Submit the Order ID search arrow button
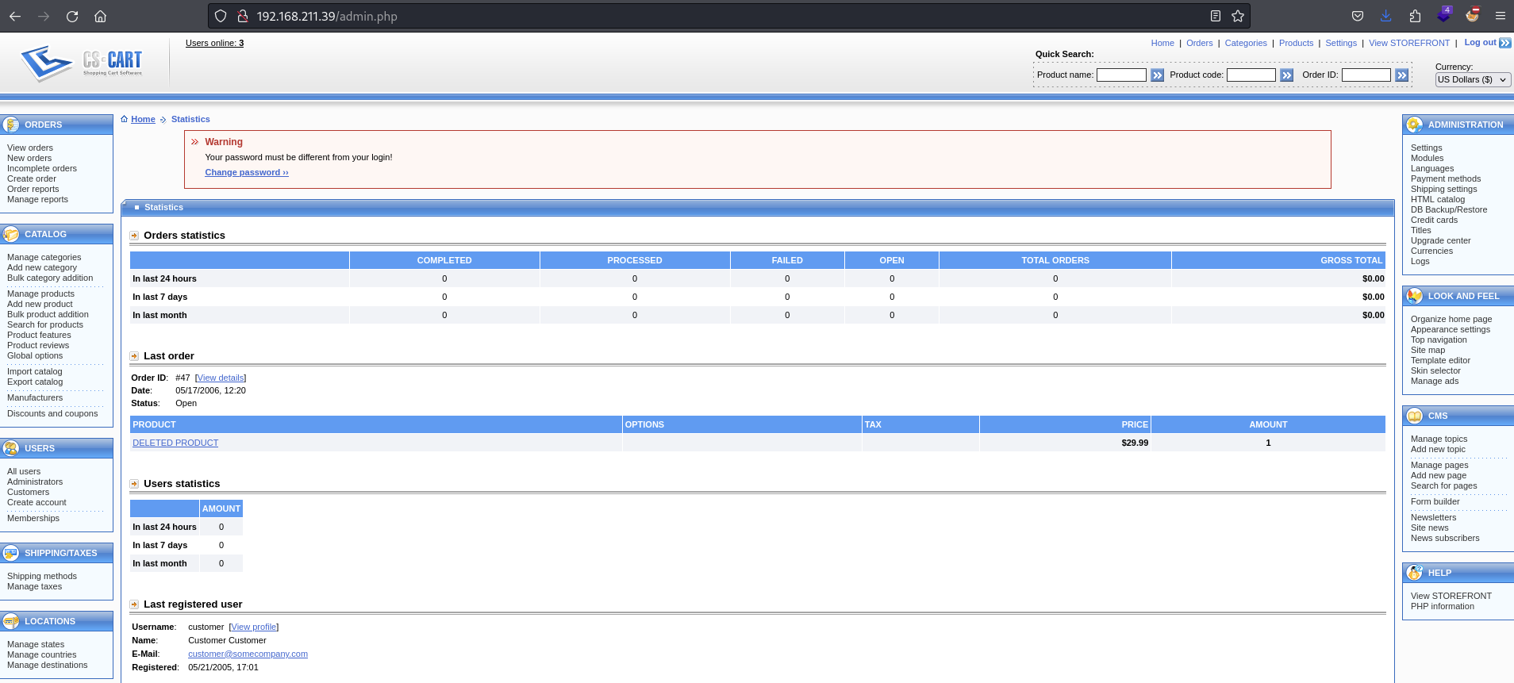Image resolution: width=1514 pixels, height=683 pixels. 1401,75
